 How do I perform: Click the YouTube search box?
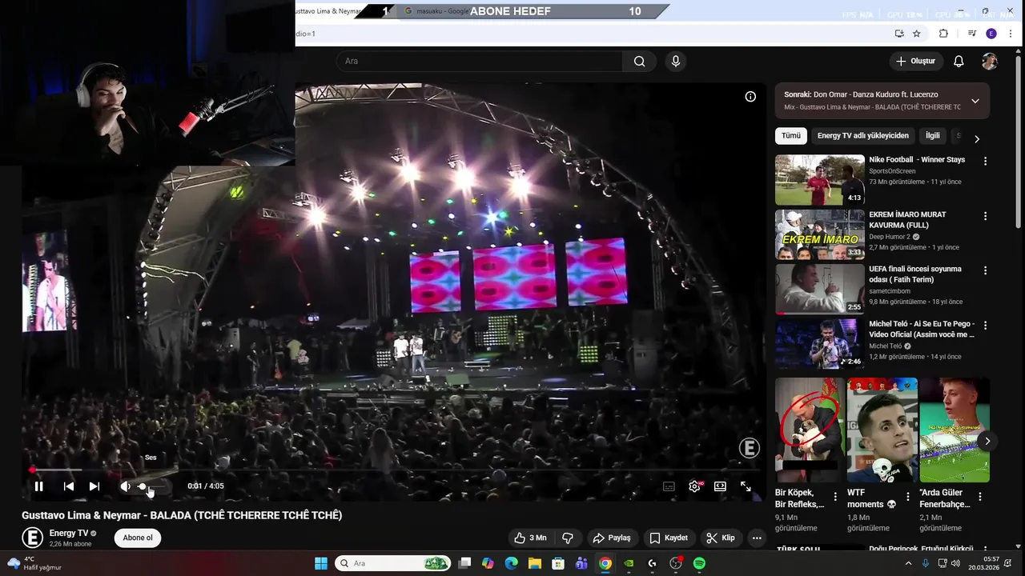[479, 61]
